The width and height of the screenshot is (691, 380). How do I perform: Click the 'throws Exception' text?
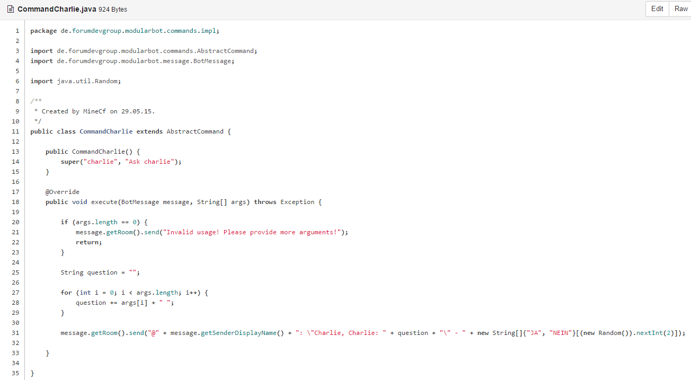tap(284, 202)
